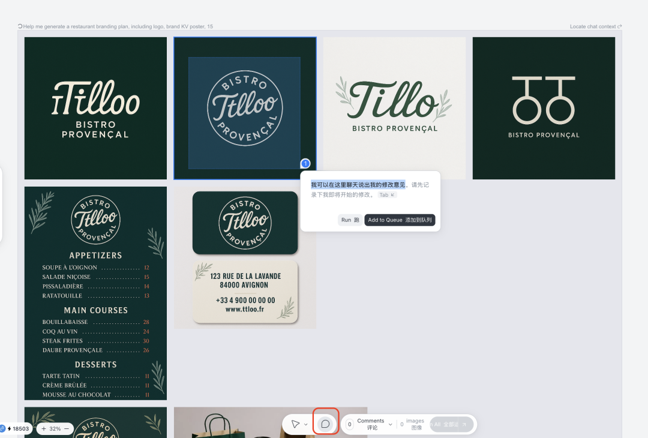Click the zoom out minus button

click(x=67, y=429)
